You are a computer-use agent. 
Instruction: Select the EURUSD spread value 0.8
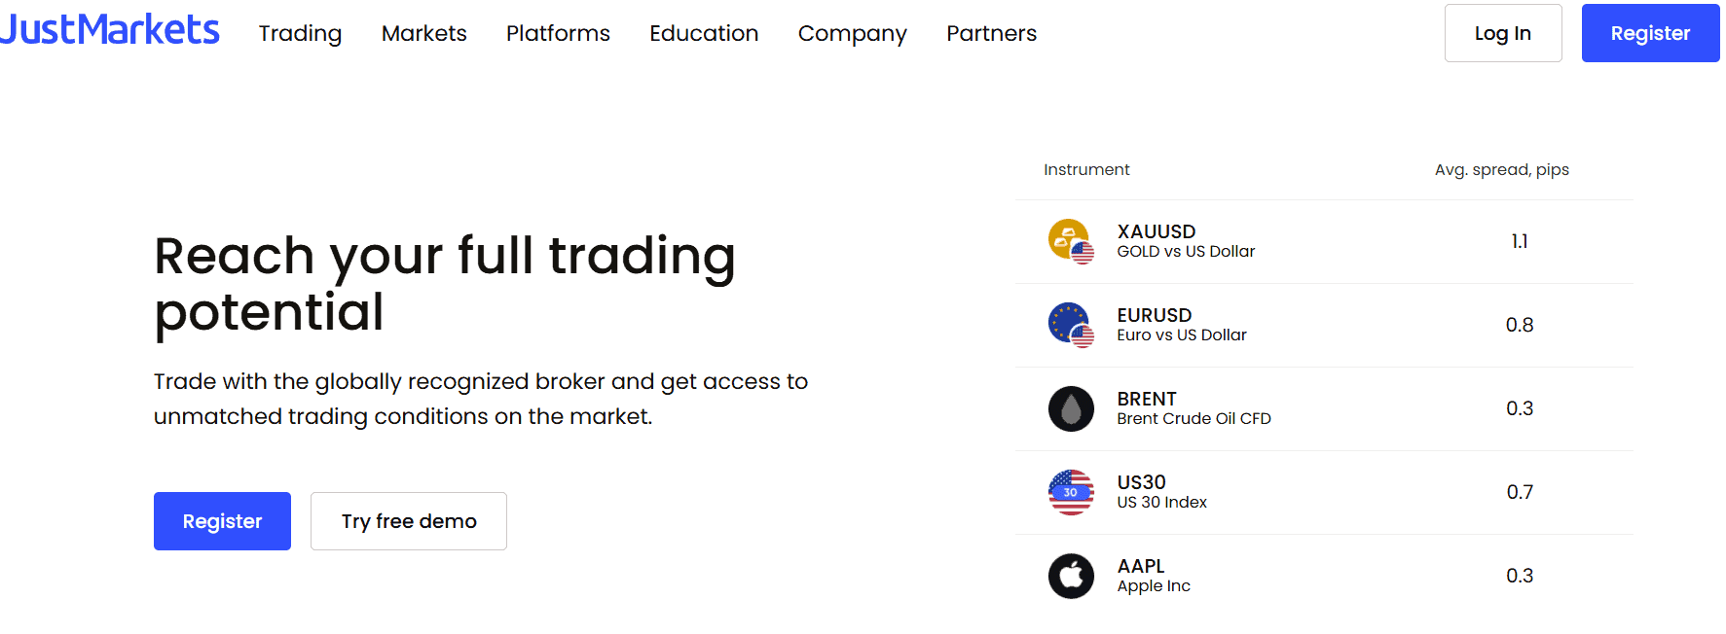coord(1521,325)
